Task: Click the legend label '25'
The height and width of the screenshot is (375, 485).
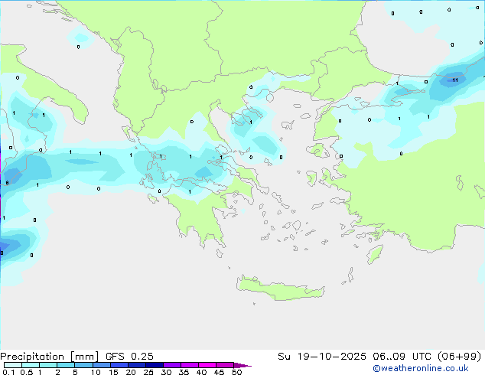Action: [148, 372]
